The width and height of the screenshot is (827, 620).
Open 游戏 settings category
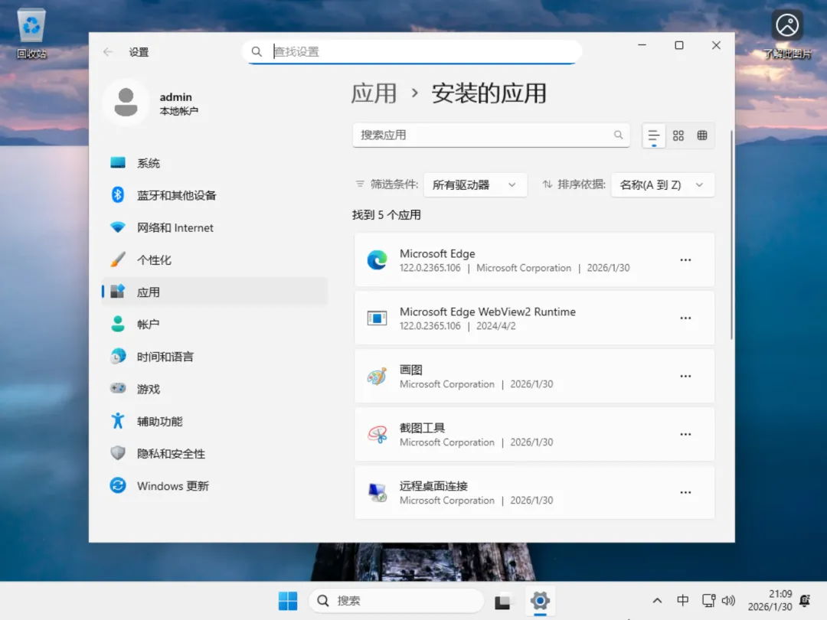pos(214,389)
